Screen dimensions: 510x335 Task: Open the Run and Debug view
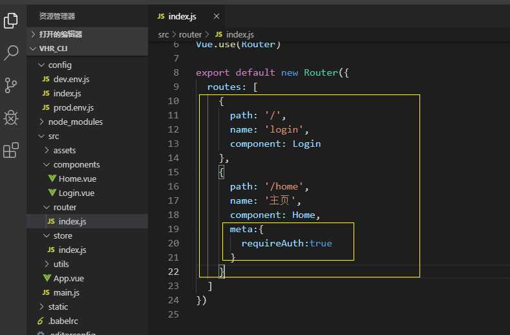pos(11,118)
